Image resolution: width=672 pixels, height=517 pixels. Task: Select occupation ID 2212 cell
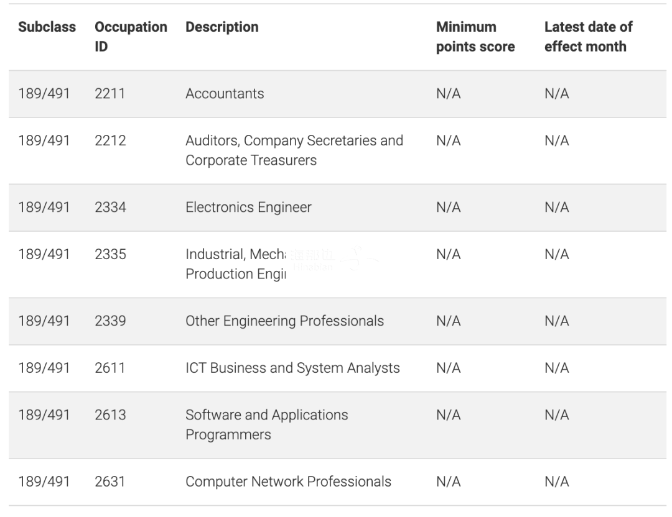tap(110, 141)
